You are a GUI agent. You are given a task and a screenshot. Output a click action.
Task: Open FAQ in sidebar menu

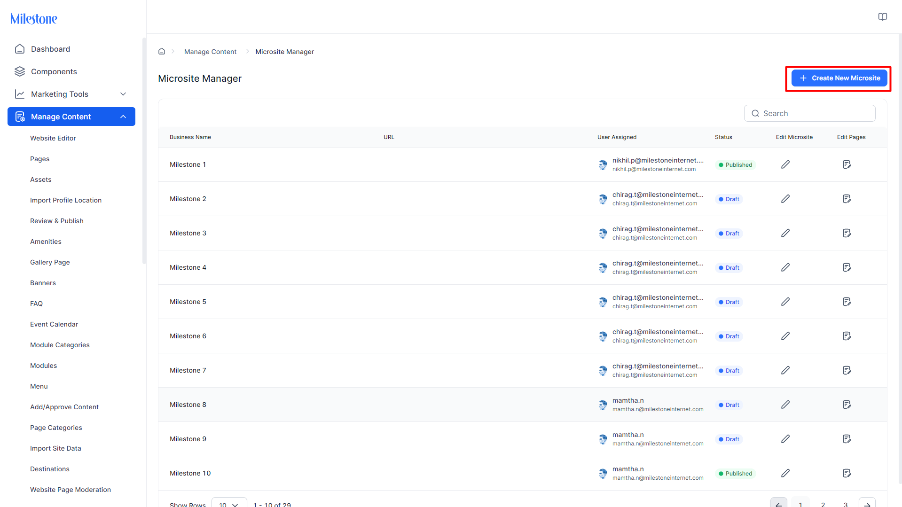[x=37, y=304]
